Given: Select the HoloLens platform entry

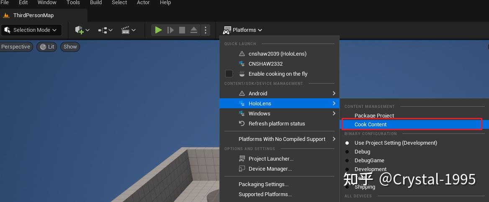Looking at the screenshot, I should (279, 103).
